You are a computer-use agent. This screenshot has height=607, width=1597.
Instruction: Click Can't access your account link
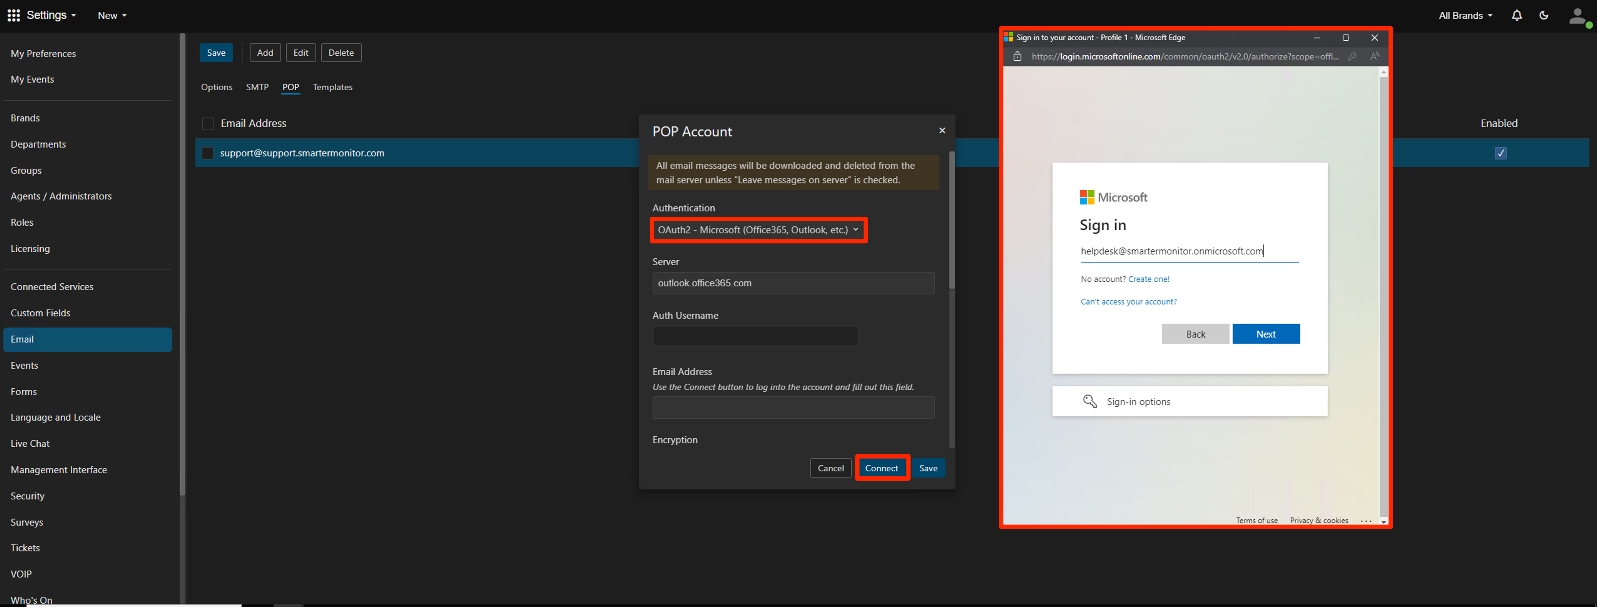tap(1128, 302)
